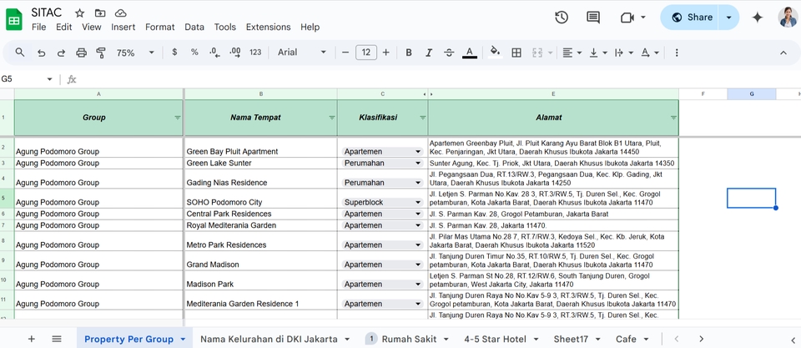Click the SITAC document title
801x348 pixels.
coord(47,13)
